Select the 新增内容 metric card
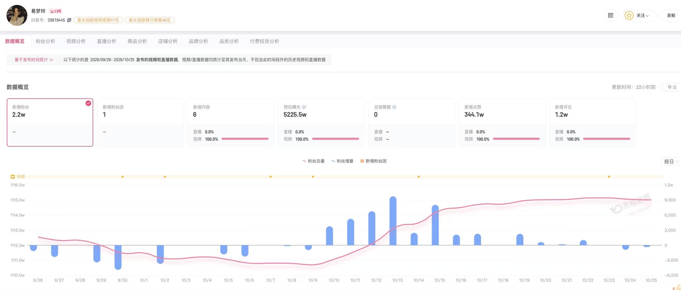The image size is (681, 290). point(231,122)
